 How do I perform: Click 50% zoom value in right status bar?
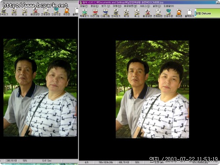pyautogui.click(x=137, y=162)
